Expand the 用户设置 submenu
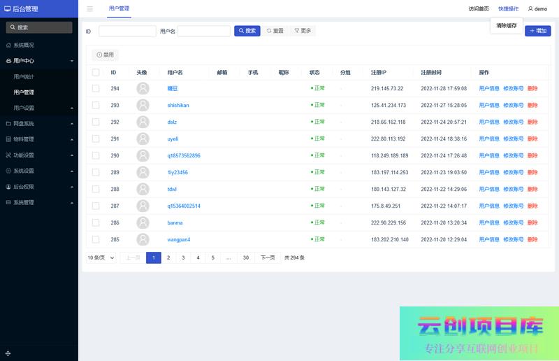The image size is (559, 361). point(39,108)
